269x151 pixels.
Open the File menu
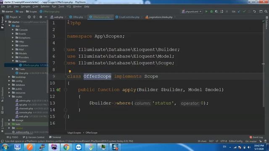[3, 7]
